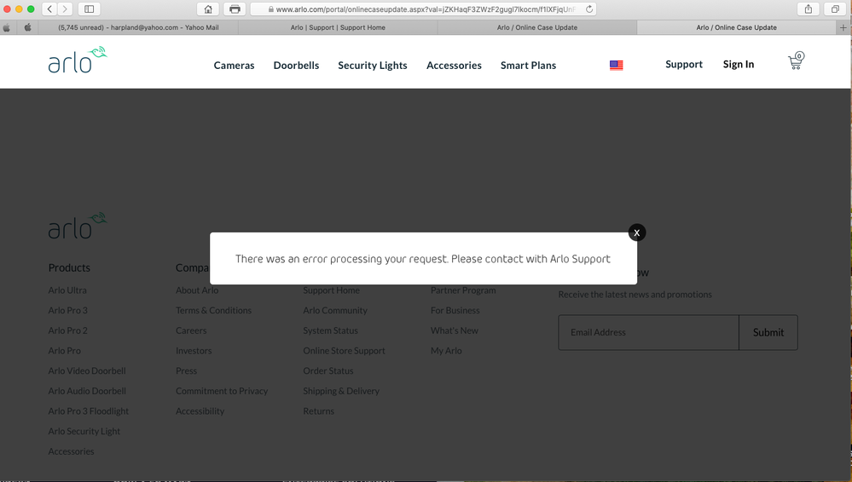Click the Support link in header

683,64
